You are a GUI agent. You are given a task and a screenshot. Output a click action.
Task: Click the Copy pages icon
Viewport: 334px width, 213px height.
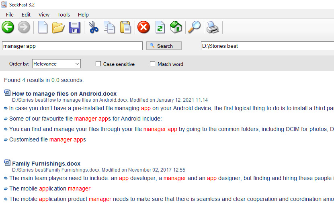pos(109,27)
